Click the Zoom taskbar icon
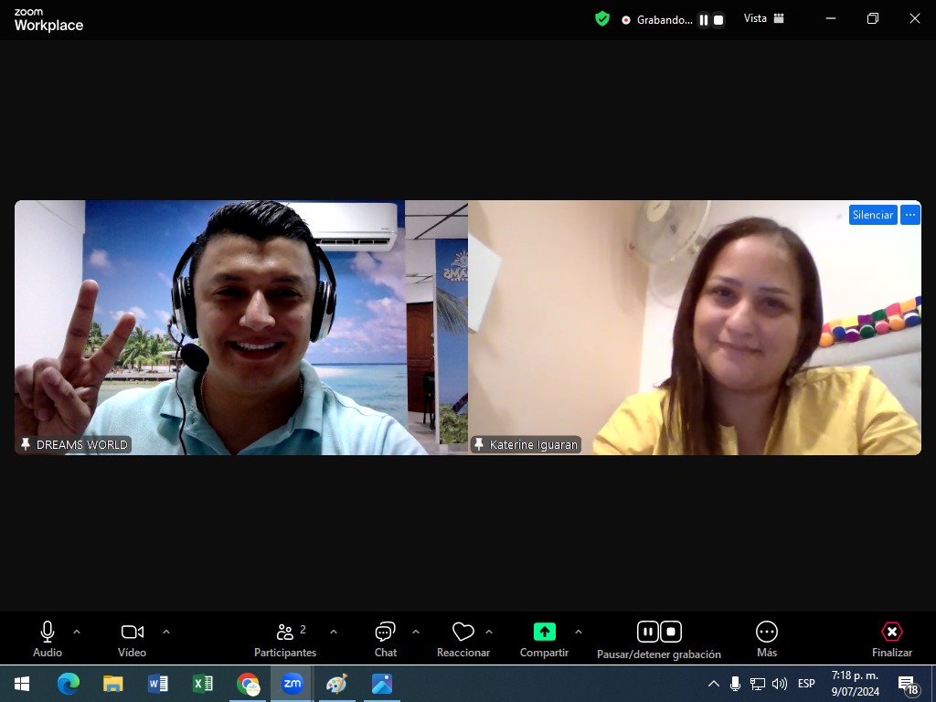This screenshot has height=702, width=936. [292, 684]
